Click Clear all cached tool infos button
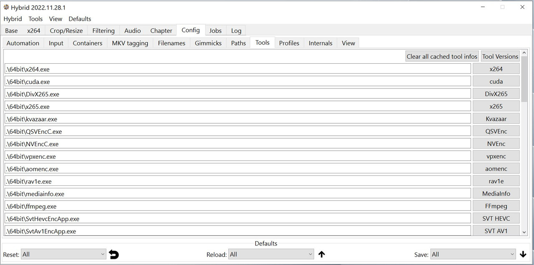Screen dimensions: 534x265 442,56
